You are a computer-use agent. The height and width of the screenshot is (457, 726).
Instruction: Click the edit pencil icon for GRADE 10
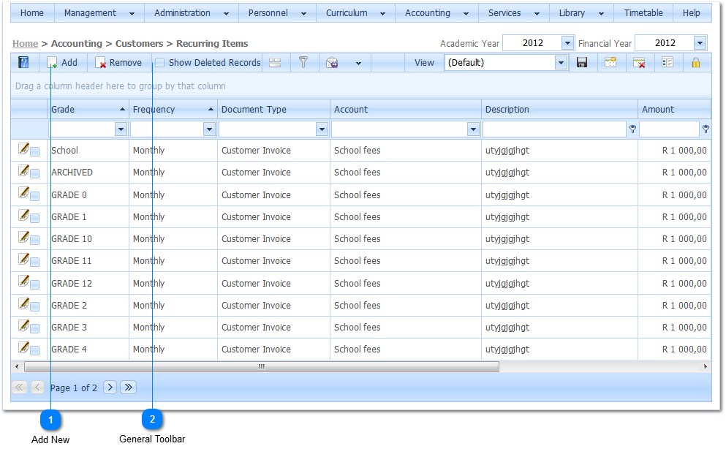pos(23,237)
